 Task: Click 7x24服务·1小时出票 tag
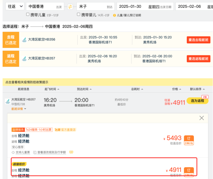[38, 130]
